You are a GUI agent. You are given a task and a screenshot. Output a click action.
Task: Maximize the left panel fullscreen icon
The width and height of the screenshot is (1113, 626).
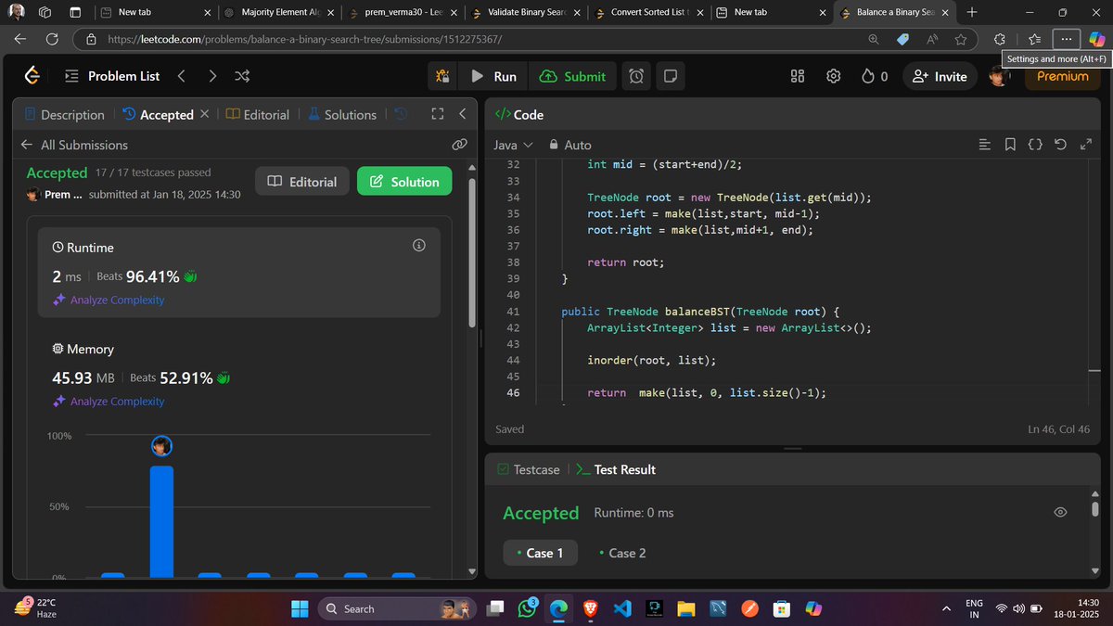[438, 114]
